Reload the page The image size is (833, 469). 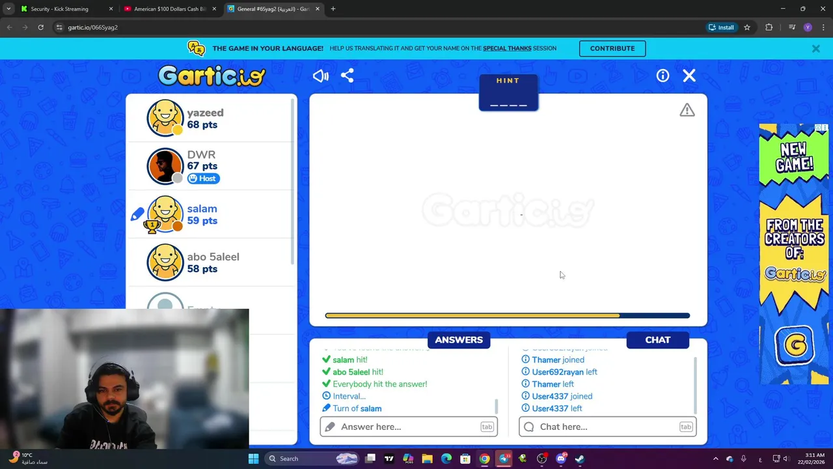(x=40, y=27)
